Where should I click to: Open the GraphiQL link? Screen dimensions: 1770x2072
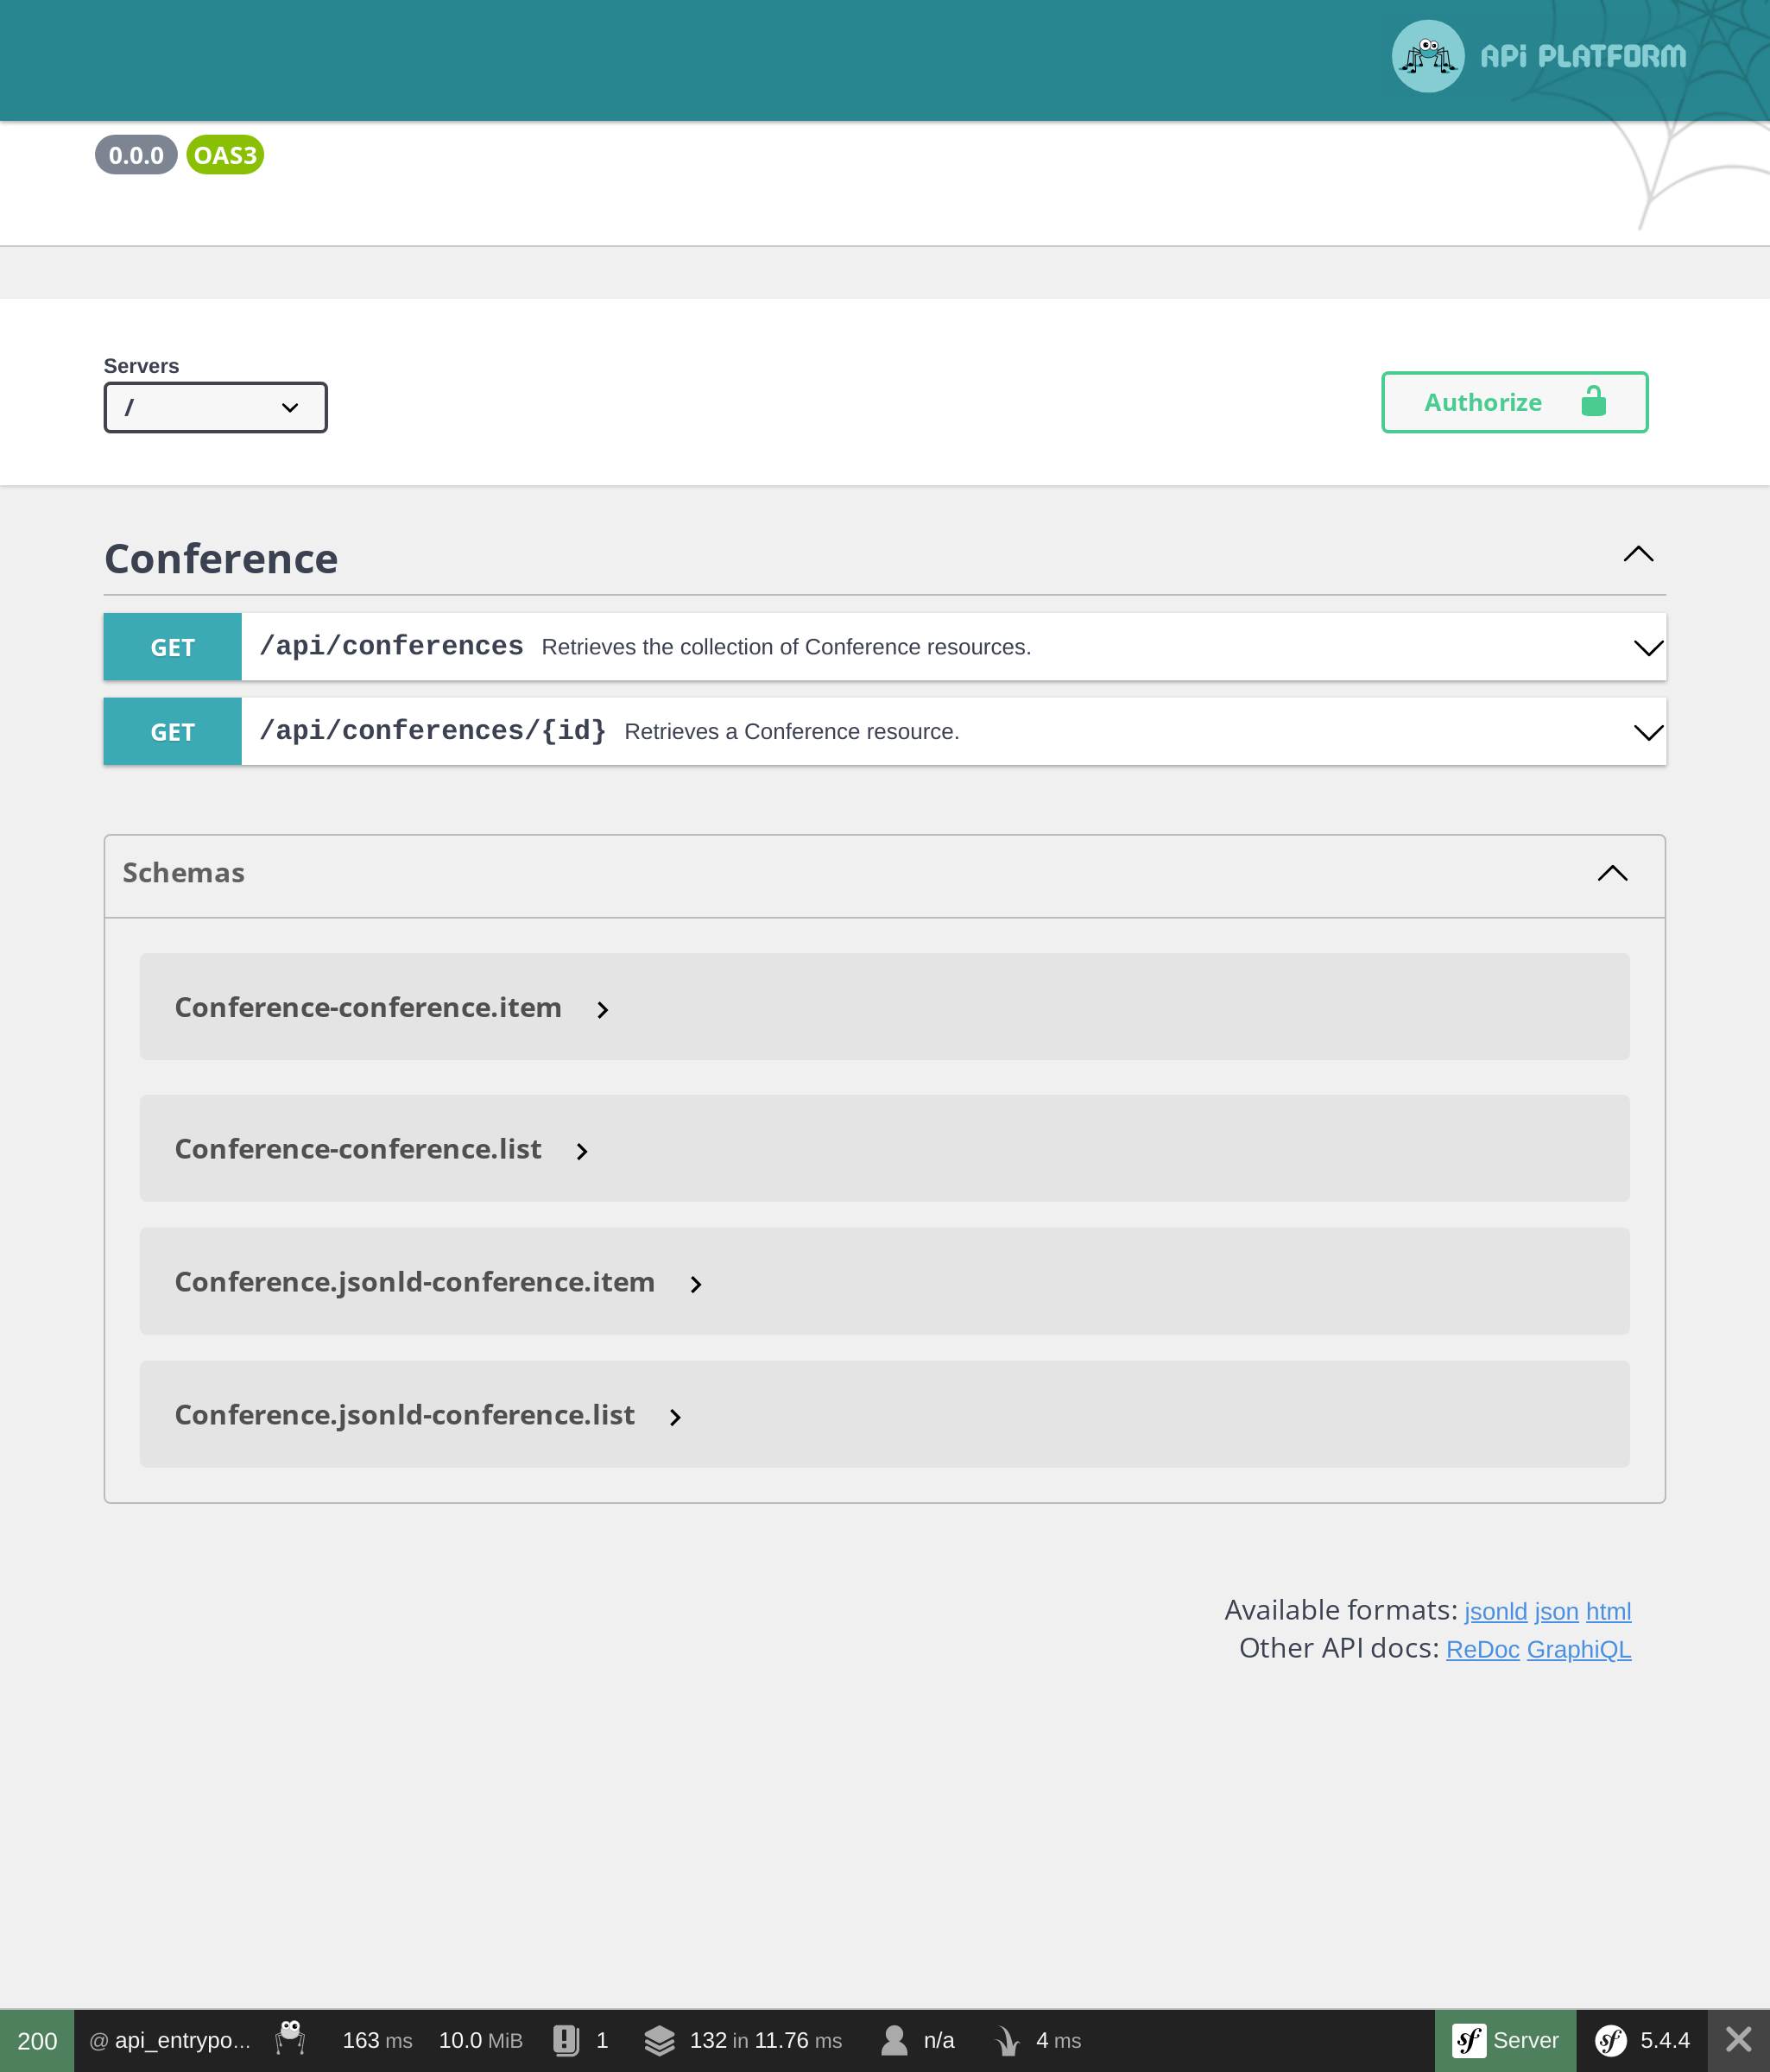pos(1578,1649)
